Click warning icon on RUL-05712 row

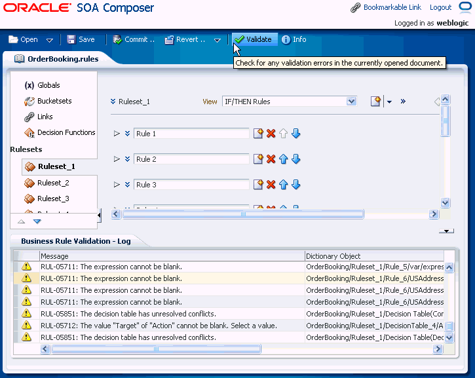pyautogui.click(x=26, y=326)
